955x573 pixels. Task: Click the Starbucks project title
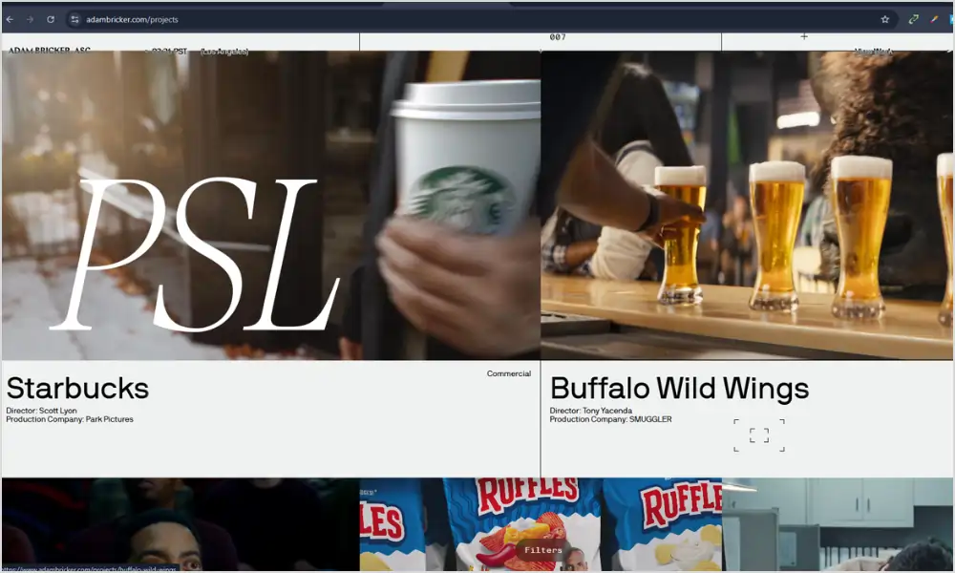tap(77, 389)
